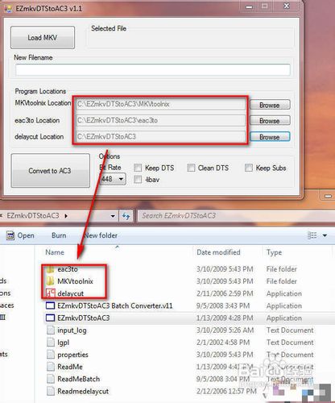335x403 pixels.
Task: Select the ReadMe document icon
Action: click(50, 367)
